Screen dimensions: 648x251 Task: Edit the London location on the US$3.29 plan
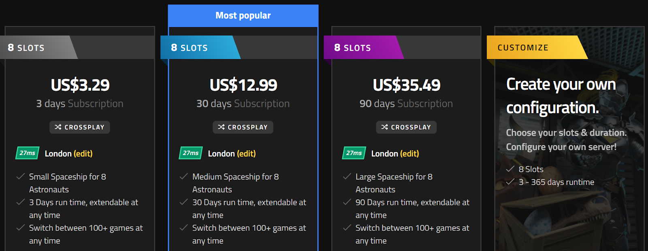pyautogui.click(x=83, y=154)
